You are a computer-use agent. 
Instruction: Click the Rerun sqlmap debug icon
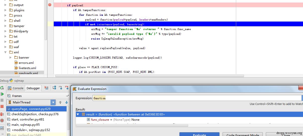pos(2,88)
